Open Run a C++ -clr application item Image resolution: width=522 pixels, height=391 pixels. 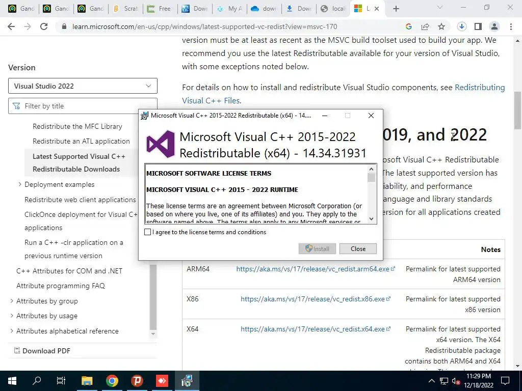click(x=74, y=249)
